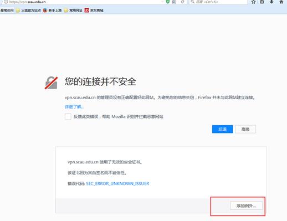Viewport: 287px width, 221px height.
Task: Click the SEC_ERROR_UNKNOWN_ISSUER error code link
Action: point(117,183)
